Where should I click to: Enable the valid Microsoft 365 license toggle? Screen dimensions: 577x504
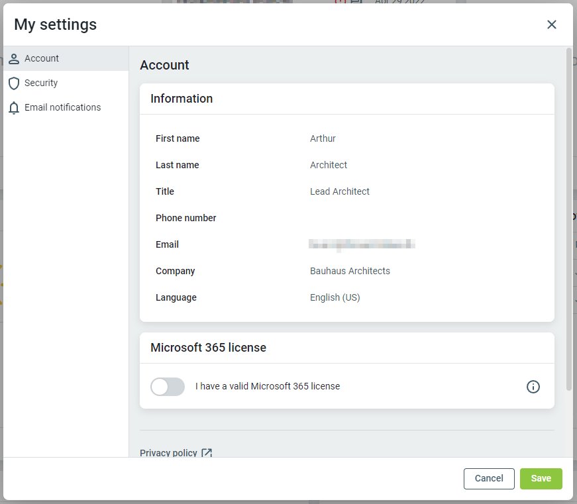click(168, 387)
